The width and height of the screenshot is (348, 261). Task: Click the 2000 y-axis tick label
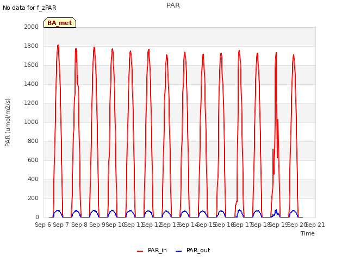pyautogui.click(x=32, y=27)
